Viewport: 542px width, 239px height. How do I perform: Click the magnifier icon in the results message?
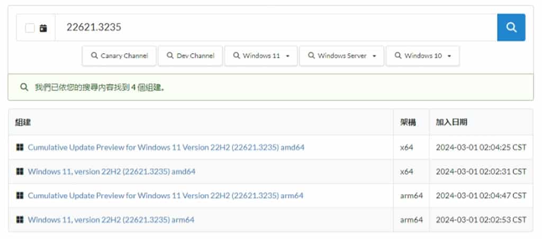pos(24,87)
